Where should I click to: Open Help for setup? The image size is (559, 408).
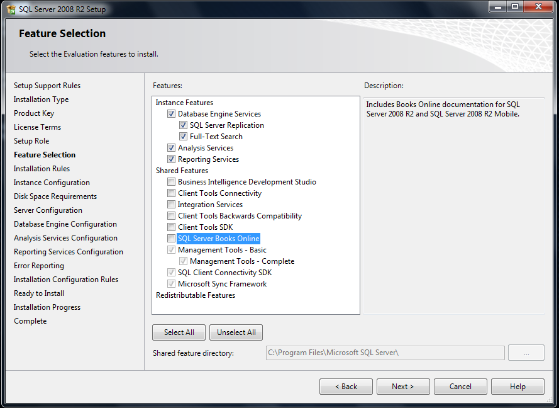(x=517, y=387)
